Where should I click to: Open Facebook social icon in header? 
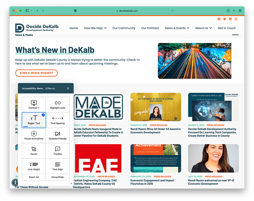219,19
